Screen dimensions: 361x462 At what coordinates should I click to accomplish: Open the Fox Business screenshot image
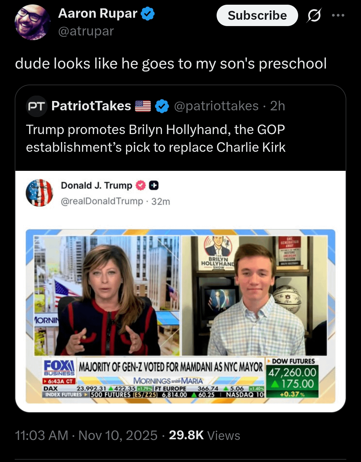pos(180,316)
